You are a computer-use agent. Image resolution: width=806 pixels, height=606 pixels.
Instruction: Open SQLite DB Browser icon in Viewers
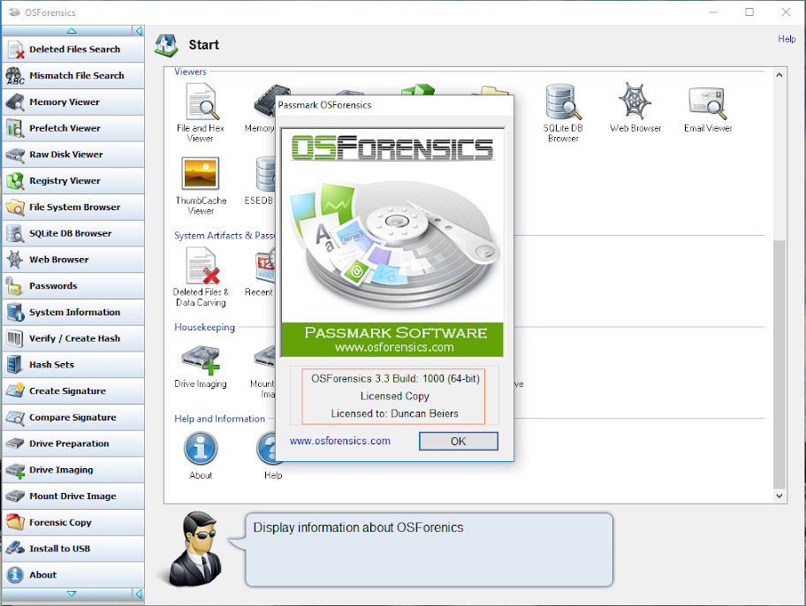click(563, 112)
